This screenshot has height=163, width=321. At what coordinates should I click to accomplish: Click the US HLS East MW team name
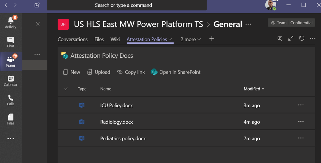(x=138, y=24)
